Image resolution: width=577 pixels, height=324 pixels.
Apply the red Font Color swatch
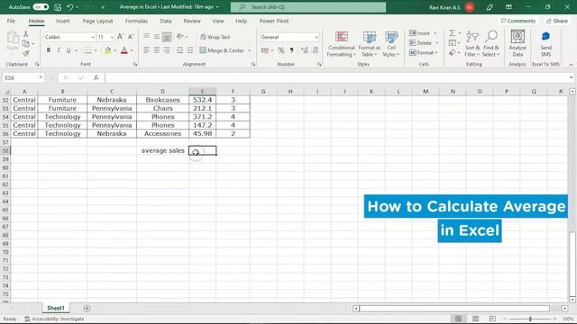coord(124,50)
